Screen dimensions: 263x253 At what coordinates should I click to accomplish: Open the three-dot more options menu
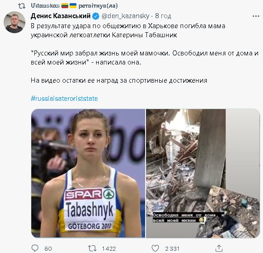point(256,16)
